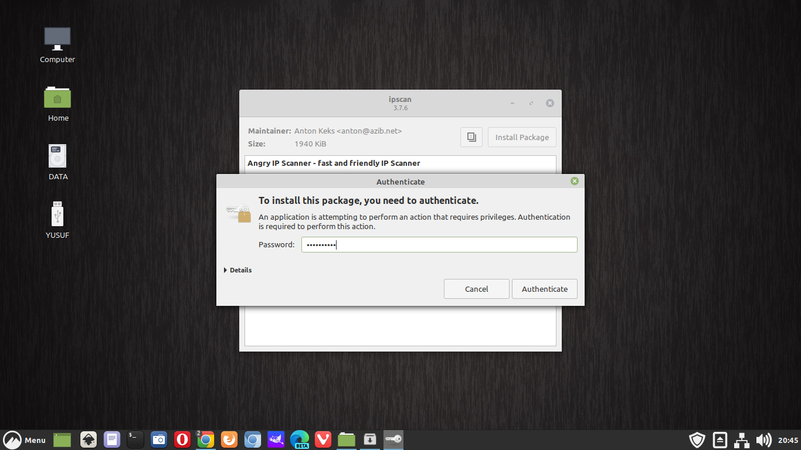Click the 'To install this package' heading

[368, 200]
